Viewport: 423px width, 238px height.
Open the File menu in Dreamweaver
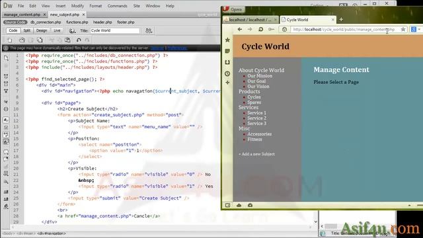point(20,6)
